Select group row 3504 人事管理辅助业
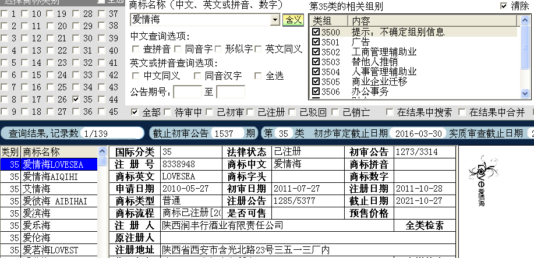The width and height of the screenshot is (534, 258). pos(415,72)
